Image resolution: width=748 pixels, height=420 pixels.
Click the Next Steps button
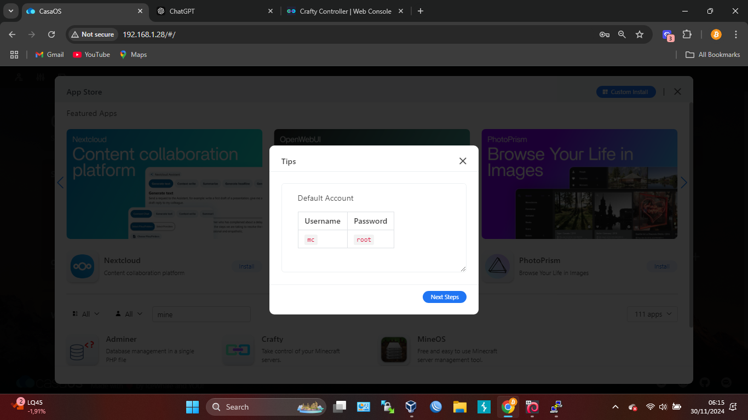tap(445, 297)
